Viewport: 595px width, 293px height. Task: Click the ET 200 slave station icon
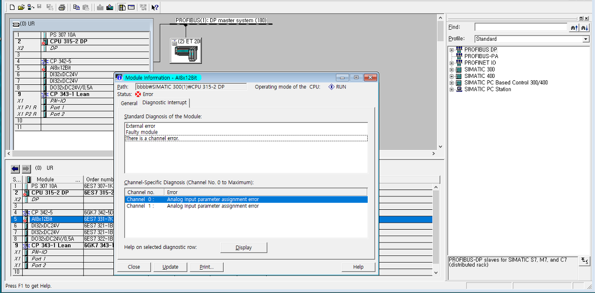coord(185,50)
